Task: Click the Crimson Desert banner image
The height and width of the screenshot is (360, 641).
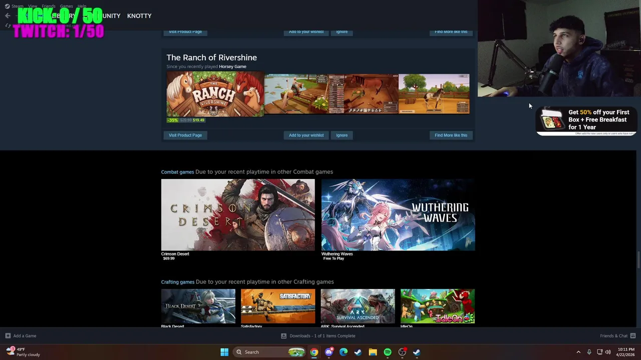Action: (238, 214)
